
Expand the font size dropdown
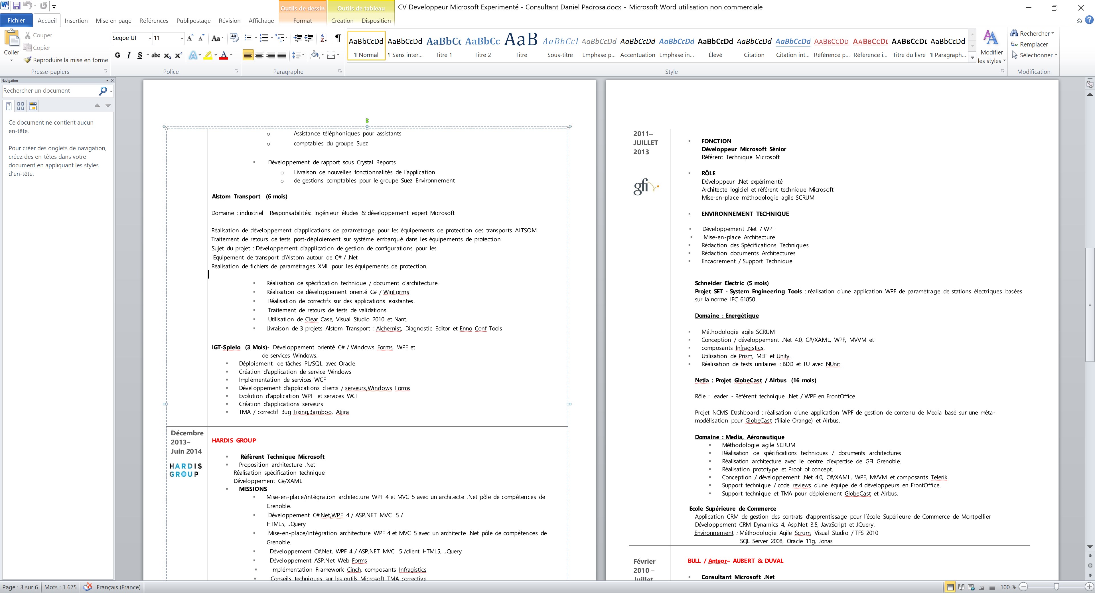(x=182, y=38)
